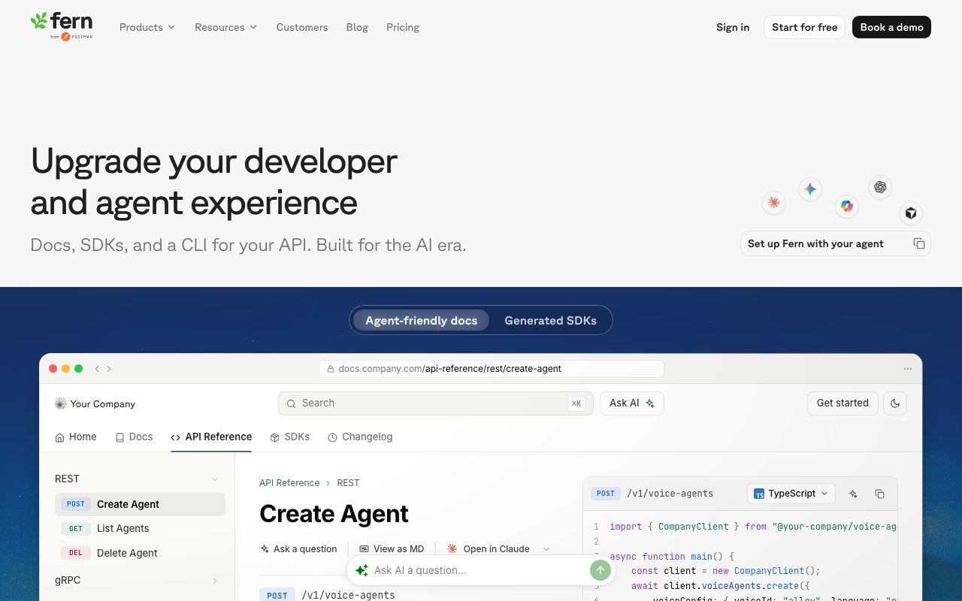Image resolution: width=962 pixels, height=601 pixels.
Task: Click the sparkle AI icon beside TypeScript
Action: coord(853,494)
